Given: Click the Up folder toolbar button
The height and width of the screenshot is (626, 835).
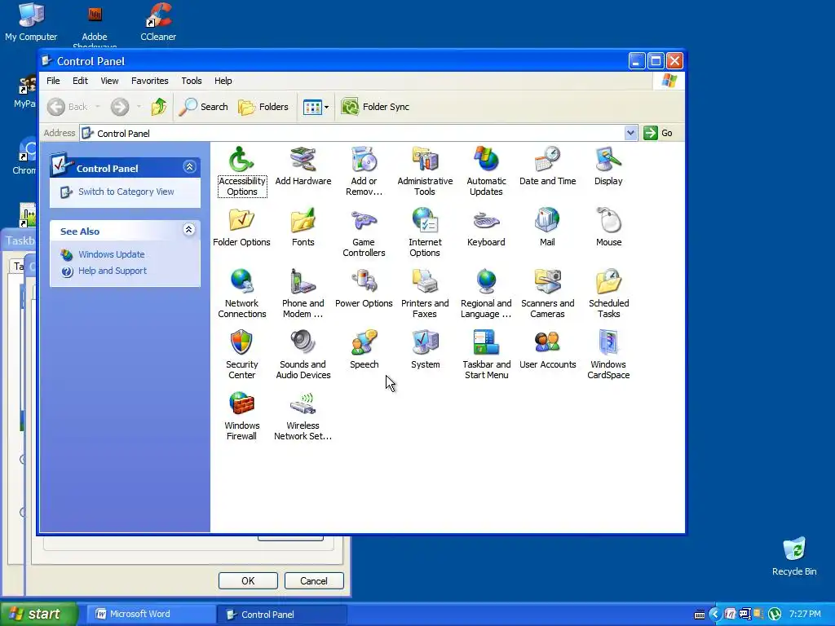Looking at the screenshot, I should pyautogui.click(x=159, y=107).
